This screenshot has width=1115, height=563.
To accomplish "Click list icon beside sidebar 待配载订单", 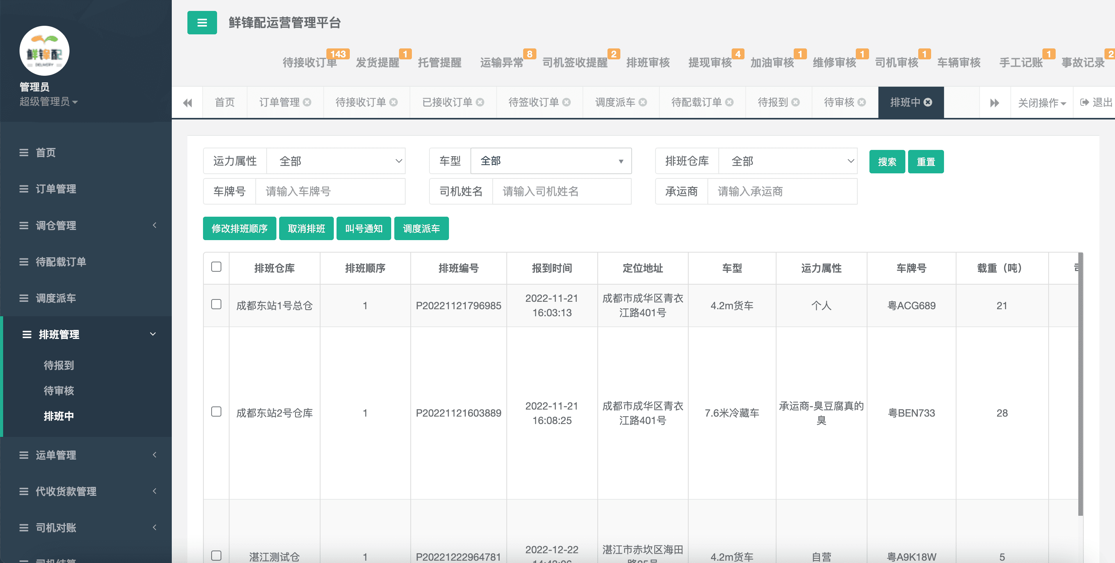I will [24, 262].
